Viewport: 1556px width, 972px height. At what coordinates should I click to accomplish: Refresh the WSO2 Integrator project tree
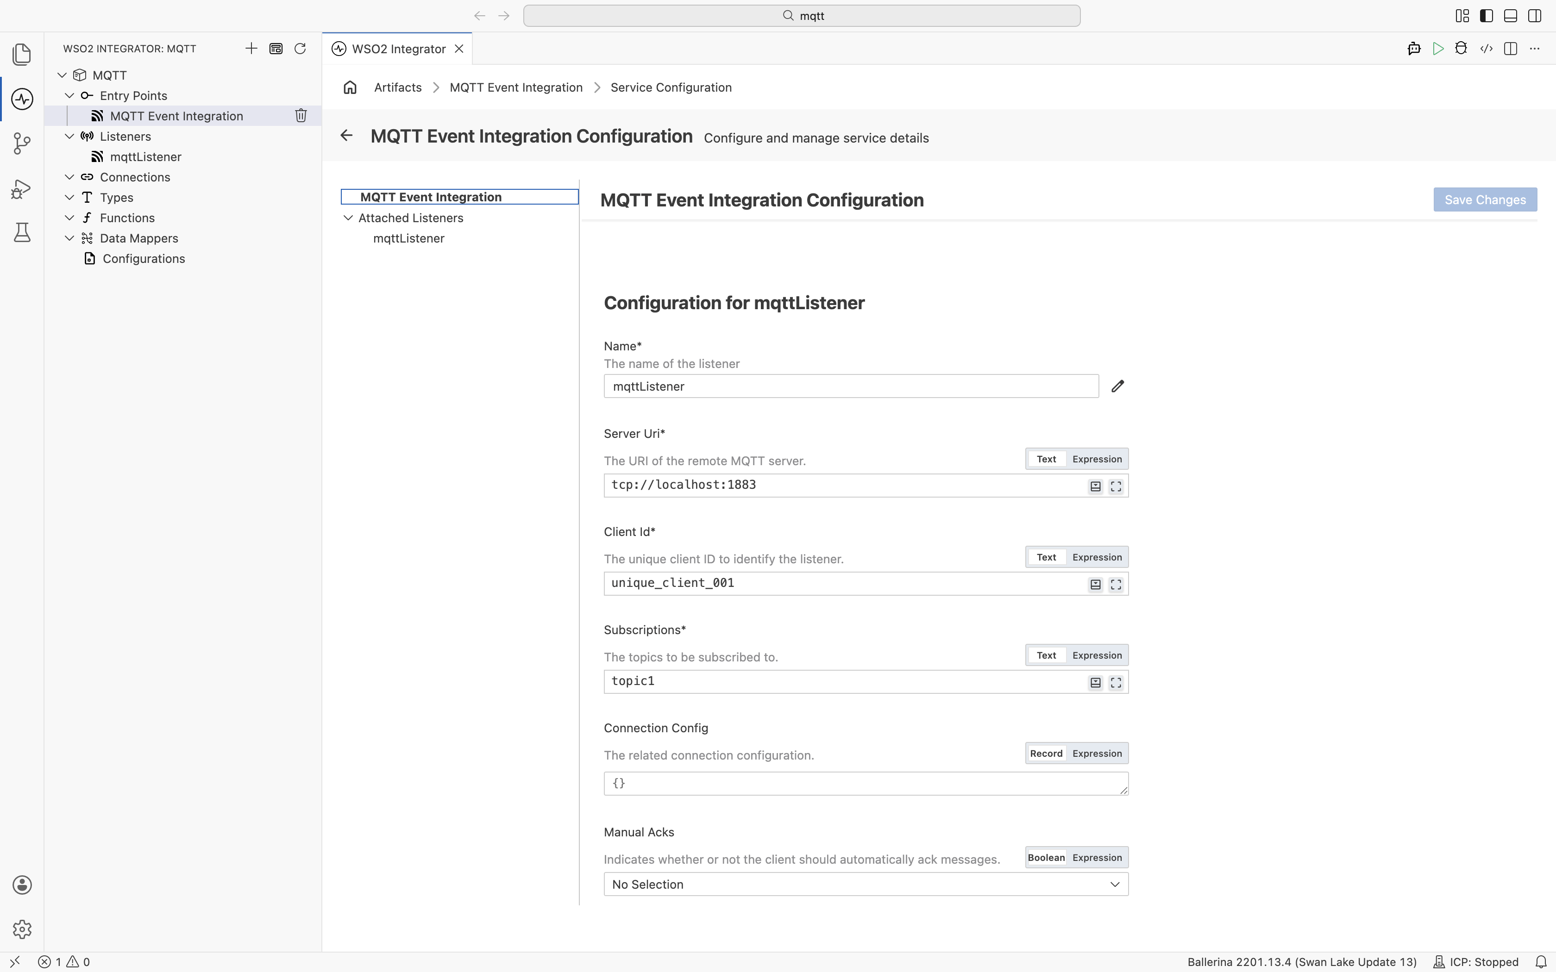coord(300,48)
